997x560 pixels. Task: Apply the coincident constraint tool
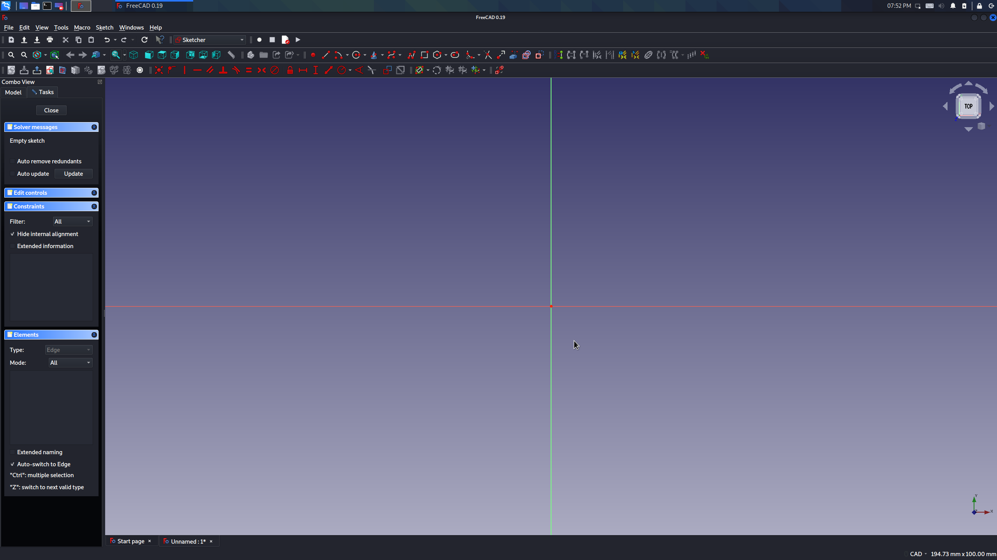(x=159, y=70)
